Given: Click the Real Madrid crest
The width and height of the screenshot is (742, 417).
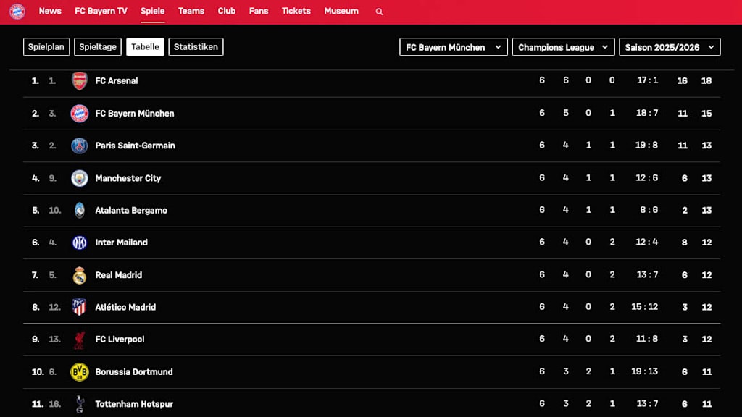Looking at the screenshot, I should (80, 275).
